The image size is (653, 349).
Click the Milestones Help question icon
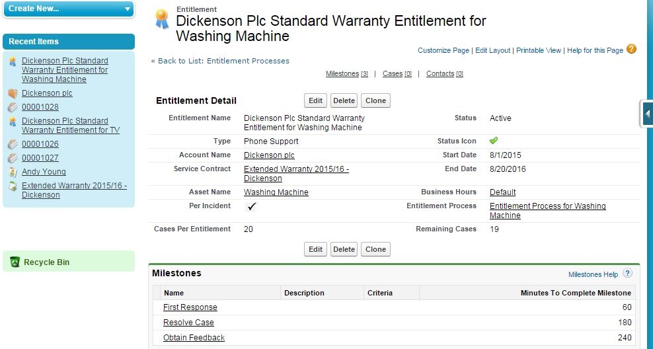[627, 273]
